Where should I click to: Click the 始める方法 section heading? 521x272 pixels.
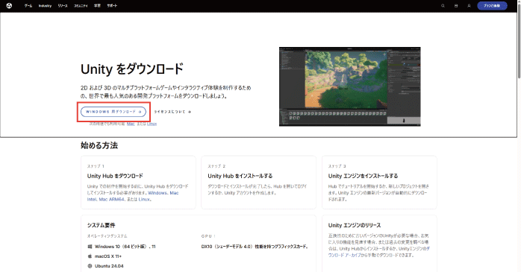point(99,145)
